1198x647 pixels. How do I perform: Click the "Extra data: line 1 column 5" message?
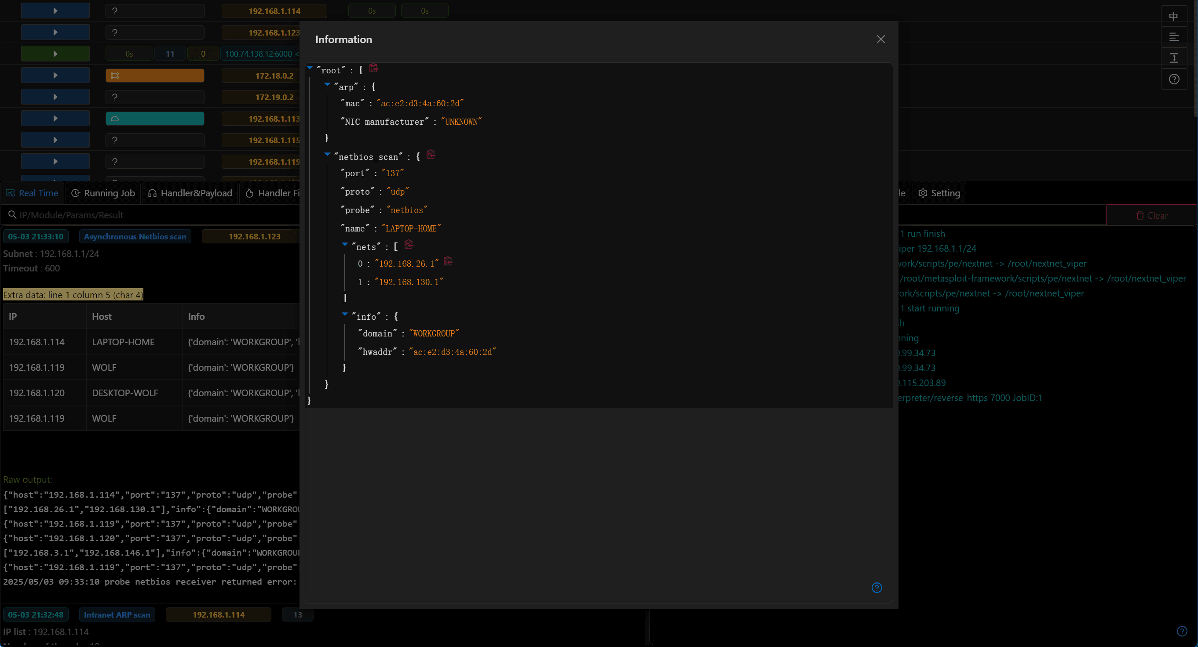point(73,294)
